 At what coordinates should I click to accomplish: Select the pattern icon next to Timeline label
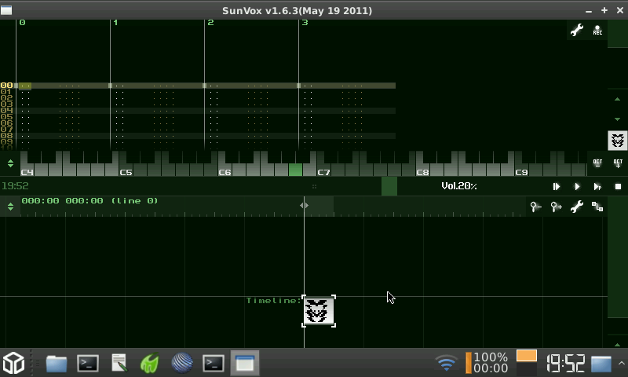coord(319,311)
